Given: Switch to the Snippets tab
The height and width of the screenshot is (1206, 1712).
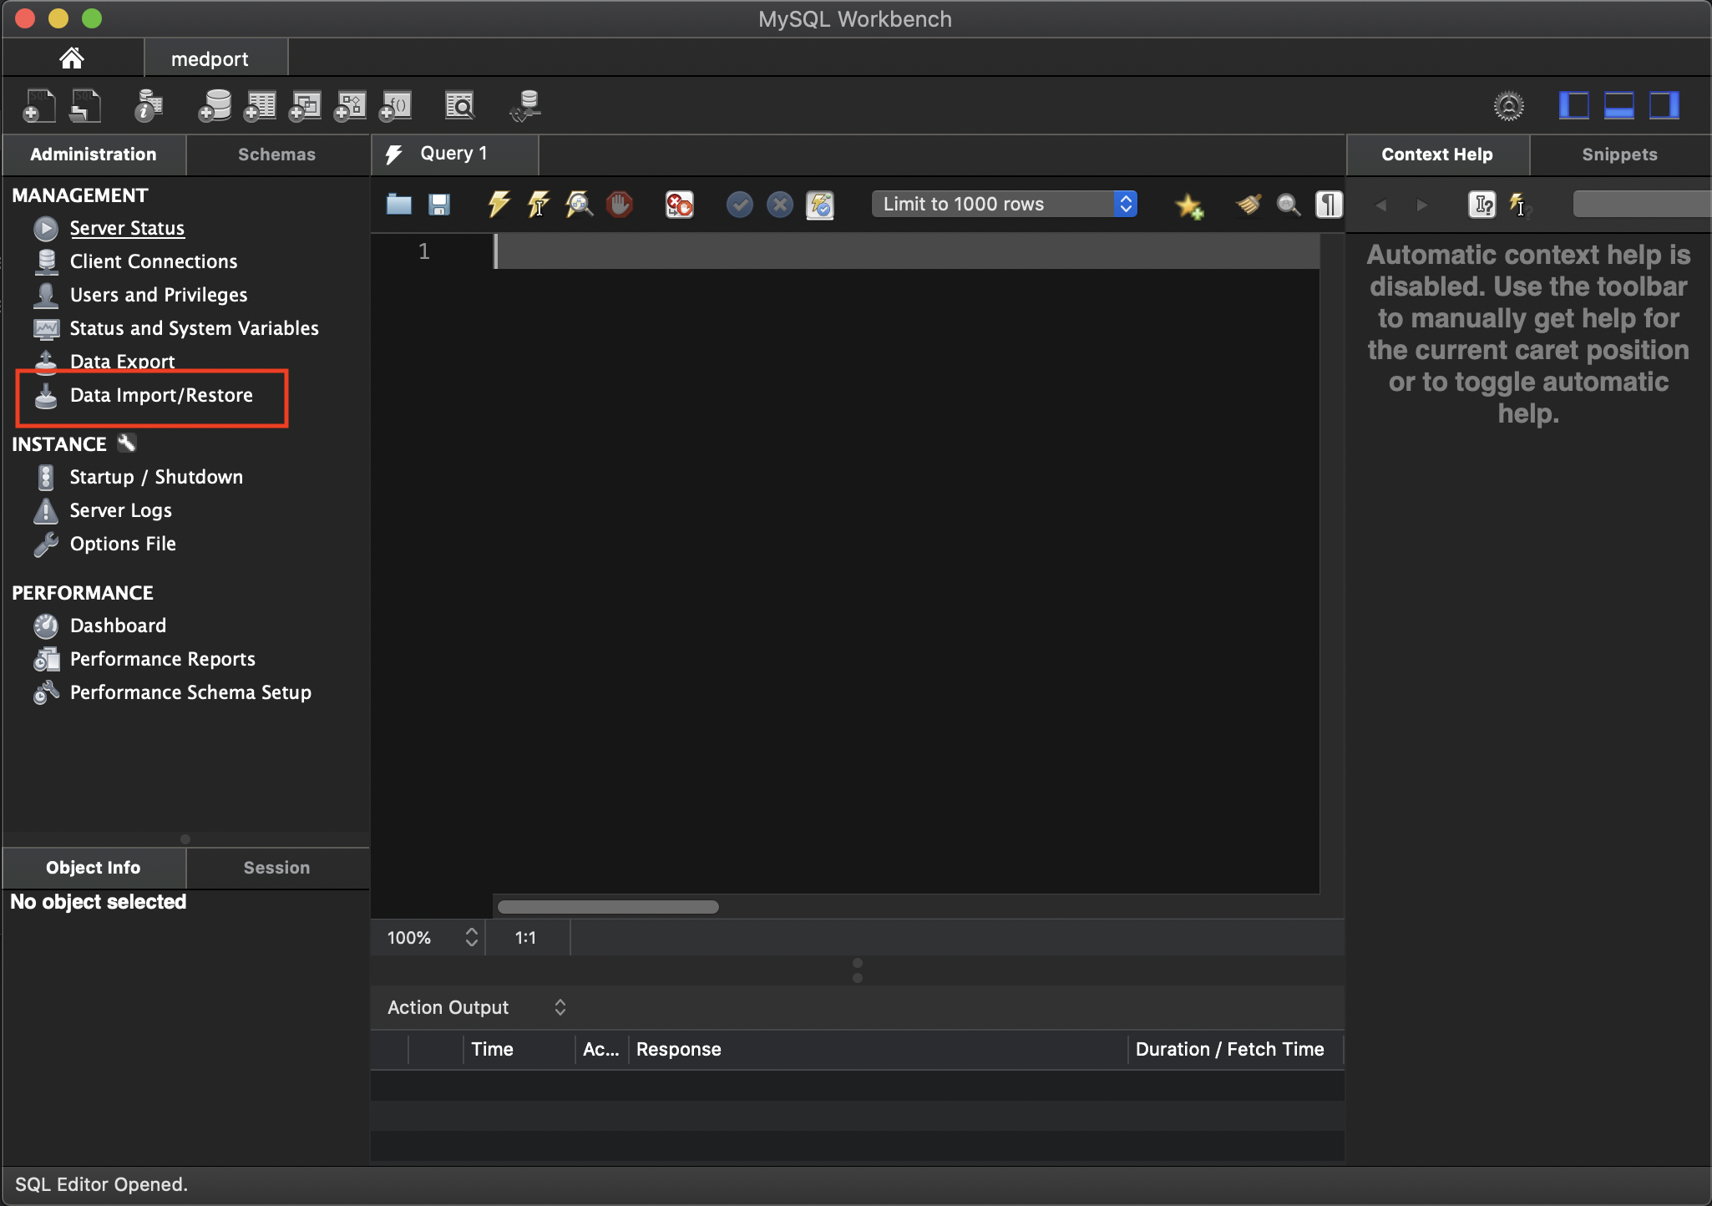Looking at the screenshot, I should pos(1618,155).
